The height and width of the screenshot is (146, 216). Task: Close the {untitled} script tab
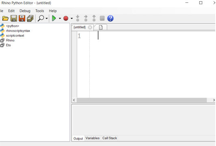[x=90, y=28]
